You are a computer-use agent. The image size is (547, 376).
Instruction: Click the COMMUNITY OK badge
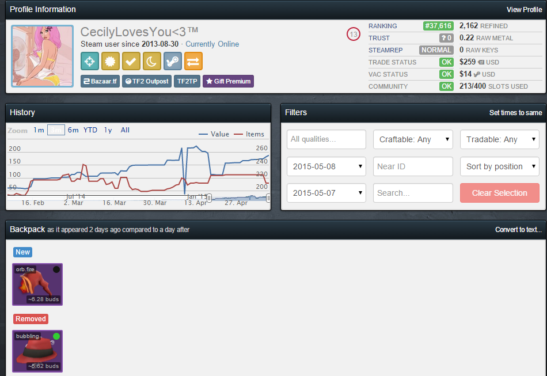tap(446, 86)
